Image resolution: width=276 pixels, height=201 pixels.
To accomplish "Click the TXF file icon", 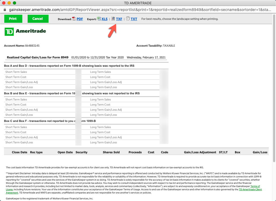I will pos(113,18).
